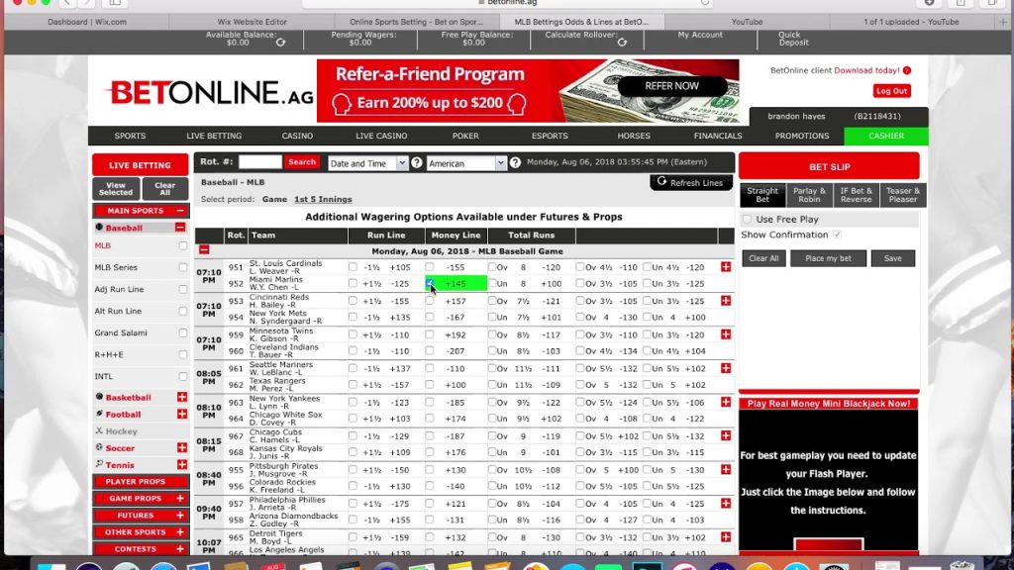Image resolution: width=1014 pixels, height=570 pixels.
Task: Collapse the Main Sports section
Action: click(x=180, y=211)
